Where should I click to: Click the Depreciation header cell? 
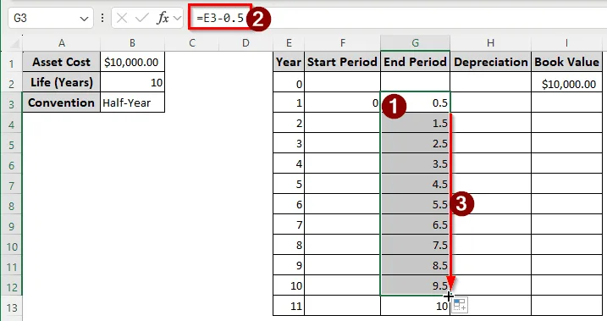(490, 62)
